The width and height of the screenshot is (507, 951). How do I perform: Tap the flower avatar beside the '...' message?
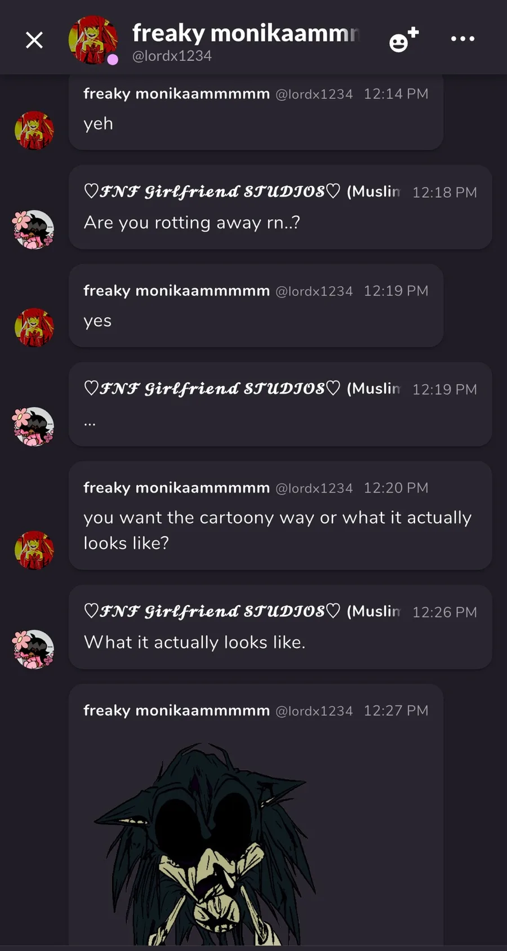coord(33,426)
